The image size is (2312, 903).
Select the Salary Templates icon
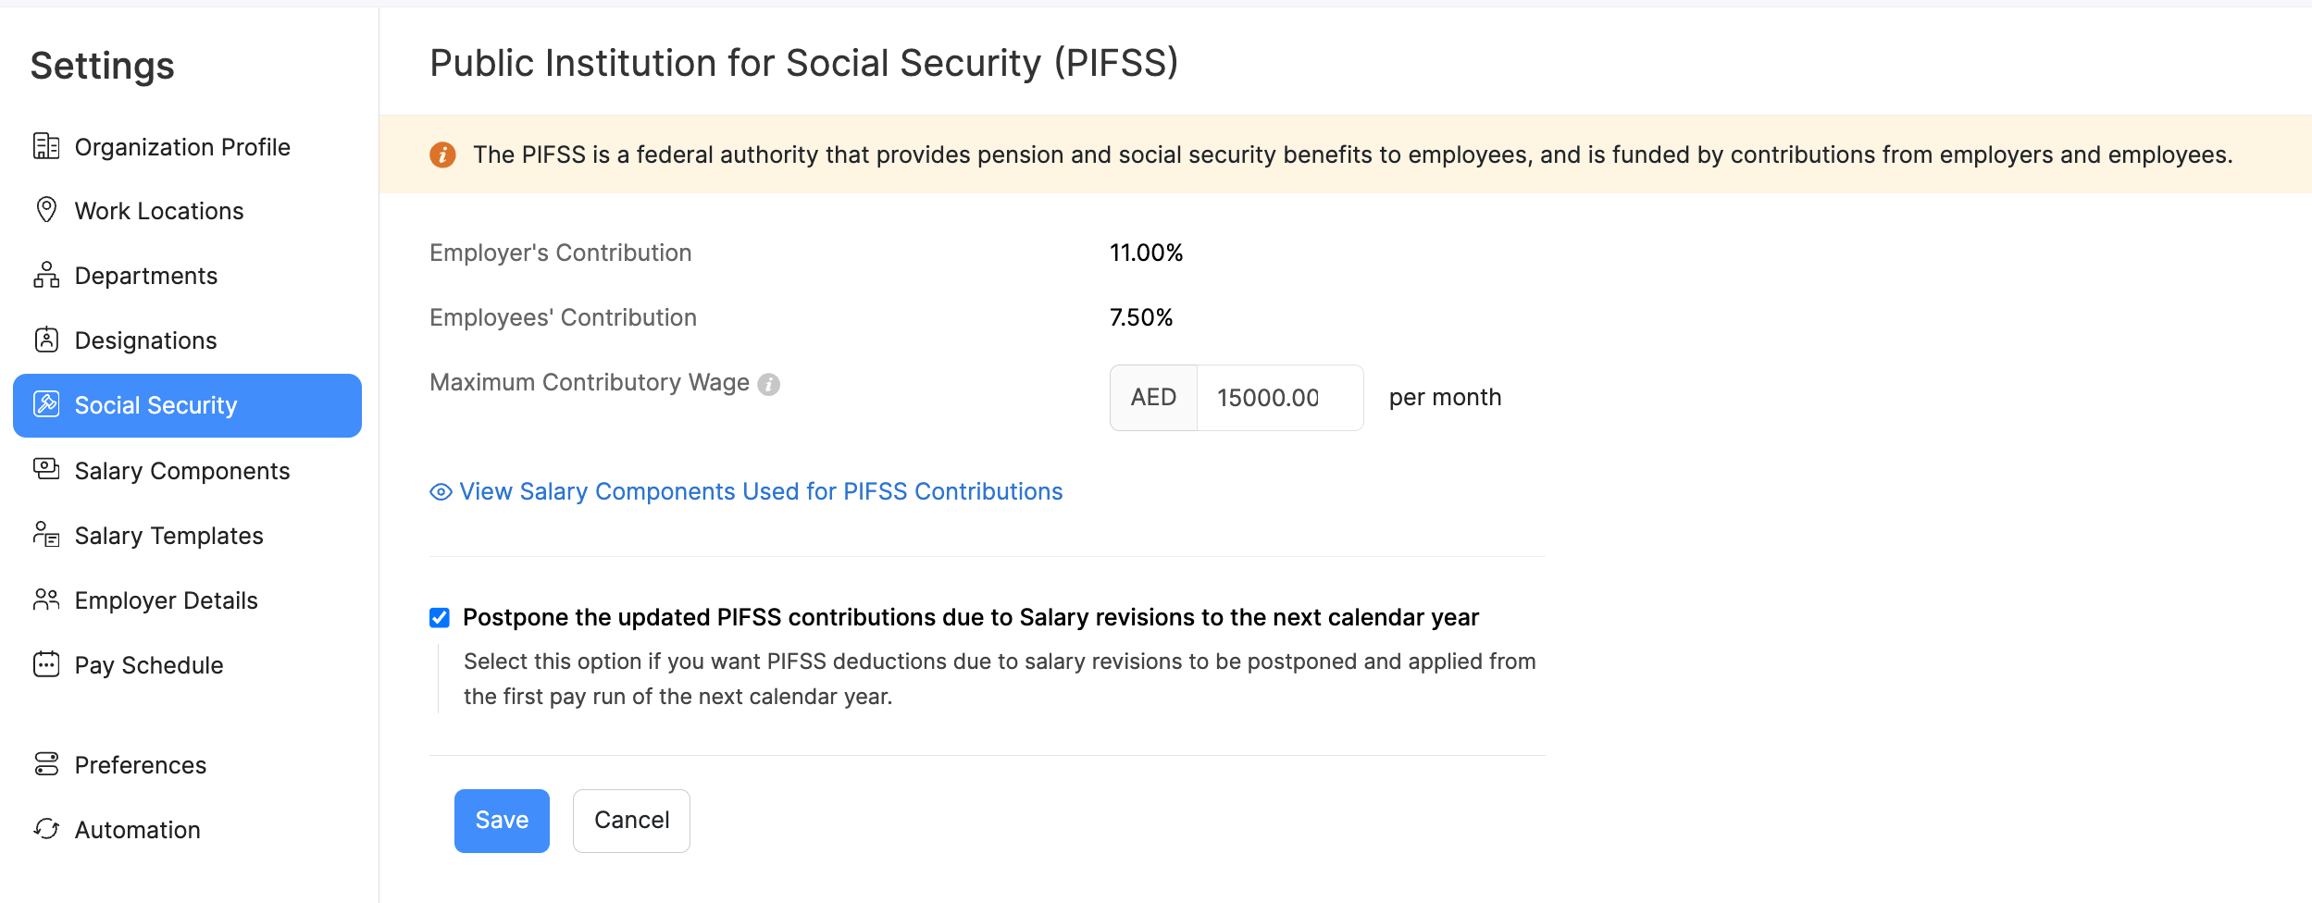pyautogui.click(x=45, y=535)
